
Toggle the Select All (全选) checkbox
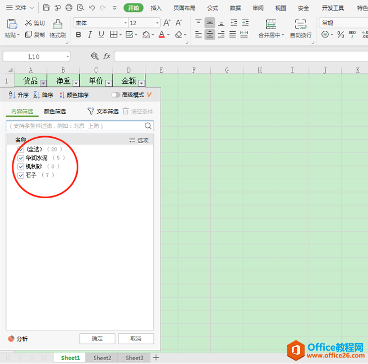pos(21,149)
